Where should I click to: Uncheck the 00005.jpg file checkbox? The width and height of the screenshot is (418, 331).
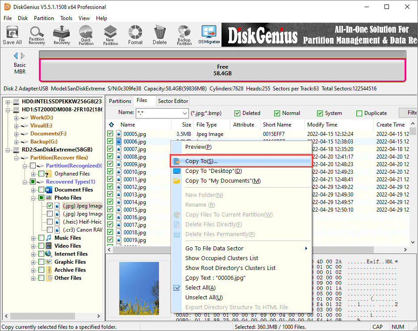pos(110,134)
